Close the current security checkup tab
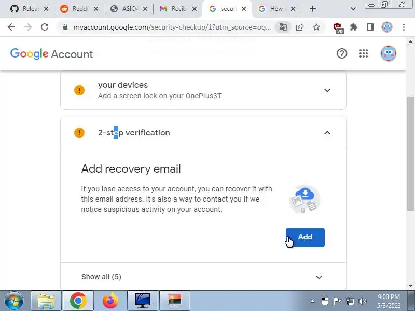The image size is (415, 311). tap(244, 9)
